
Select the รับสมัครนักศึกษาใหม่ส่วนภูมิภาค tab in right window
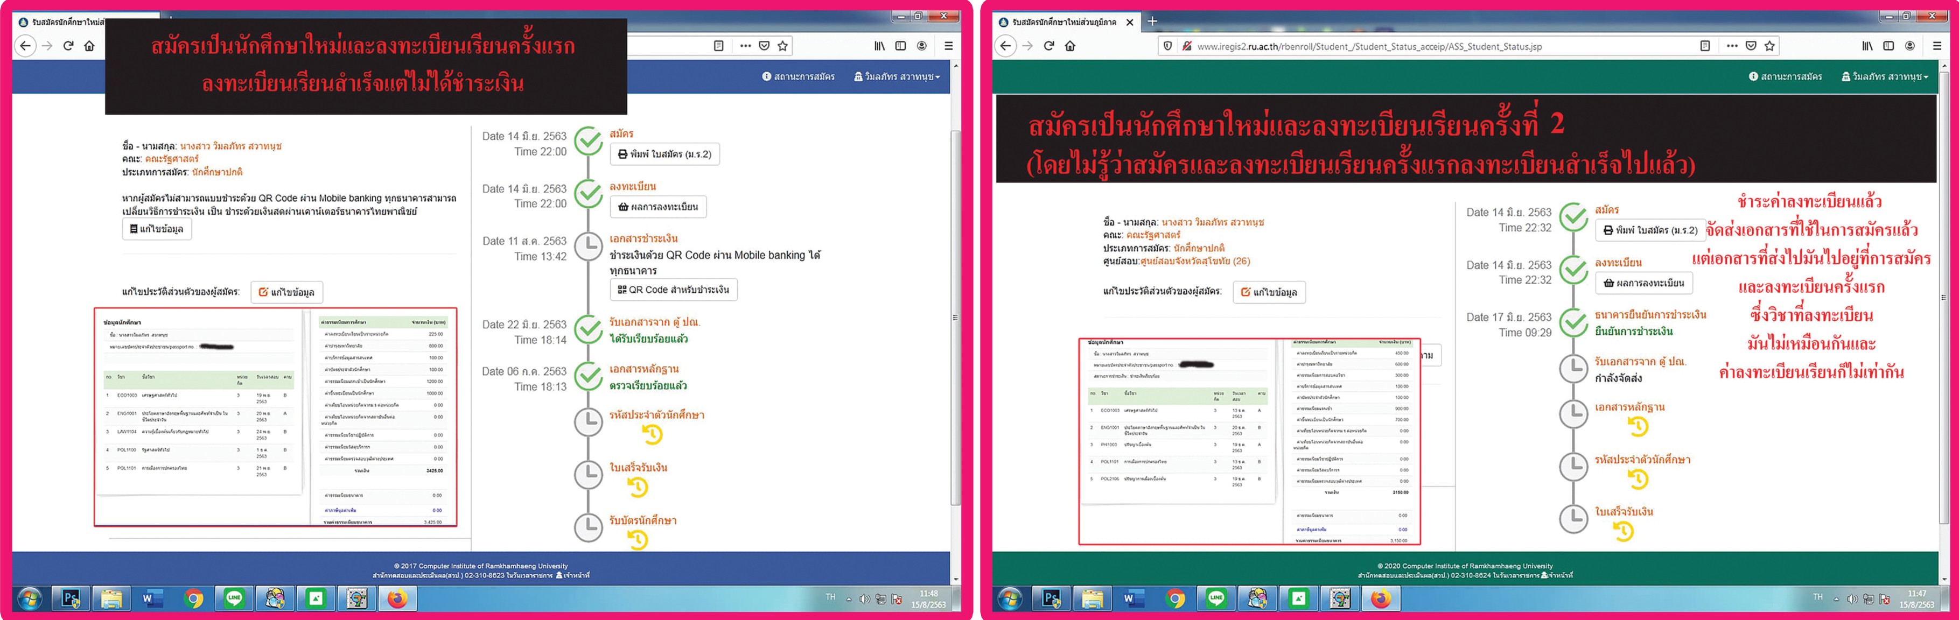click(1064, 22)
